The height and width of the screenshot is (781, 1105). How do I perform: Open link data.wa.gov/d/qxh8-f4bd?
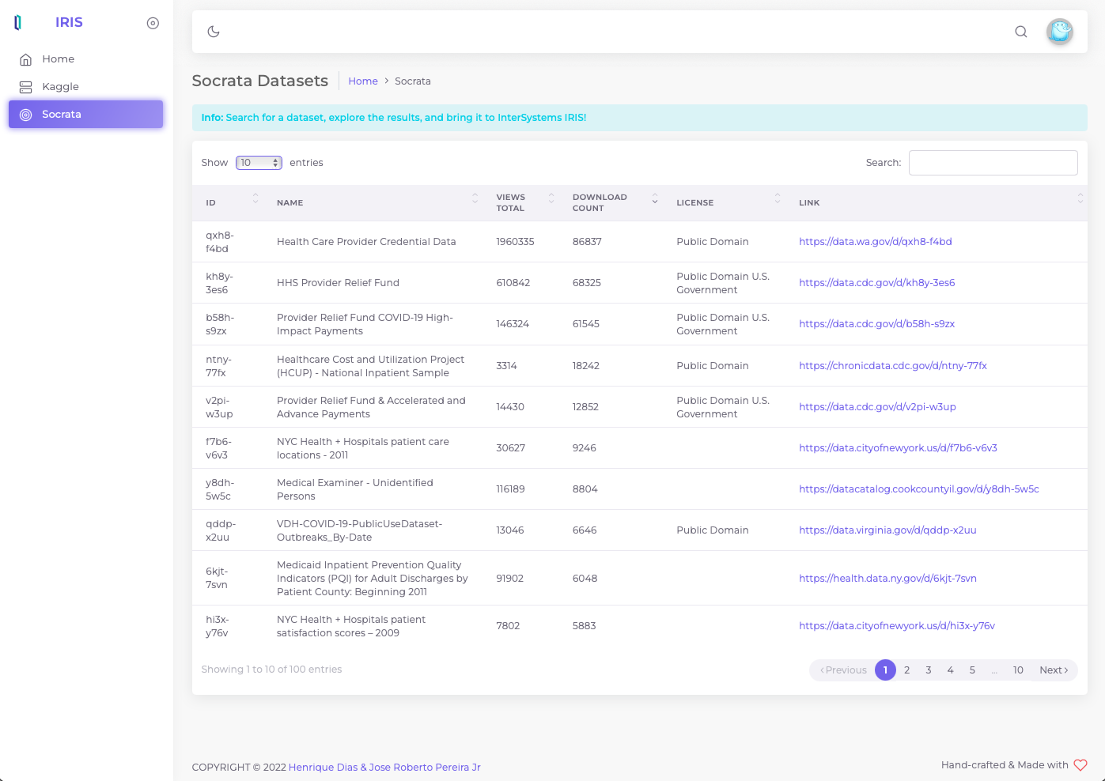tap(876, 242)
